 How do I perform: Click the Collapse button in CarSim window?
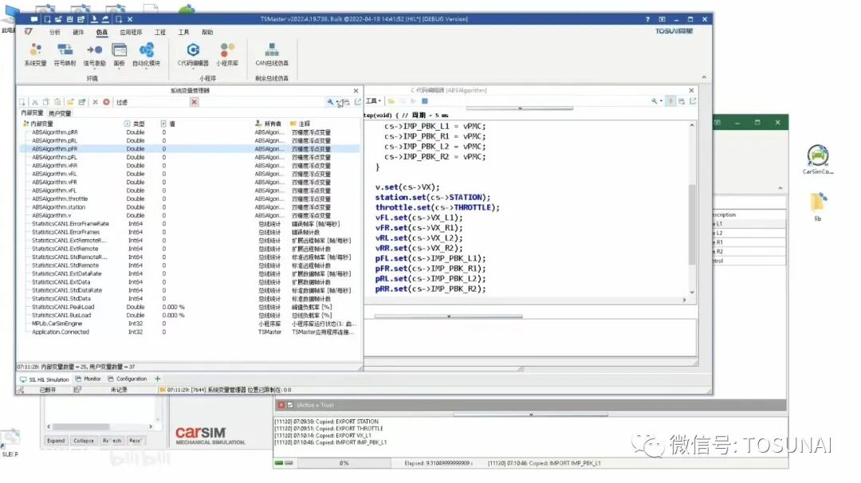[84, 441]
